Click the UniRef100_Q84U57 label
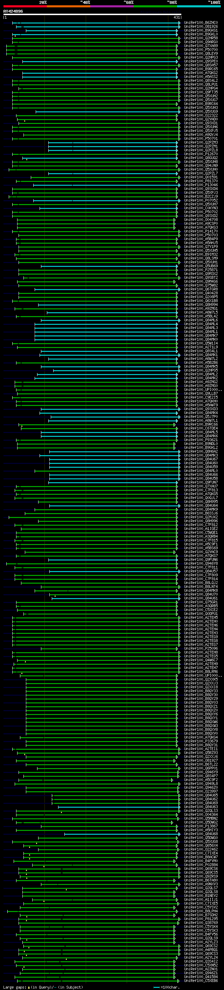This screenshot has width=224, height=990. 201,571
